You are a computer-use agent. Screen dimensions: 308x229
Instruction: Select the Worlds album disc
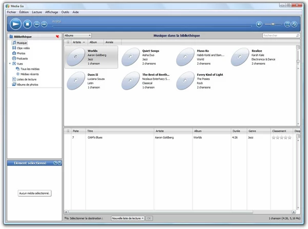[x=76, y=57]
